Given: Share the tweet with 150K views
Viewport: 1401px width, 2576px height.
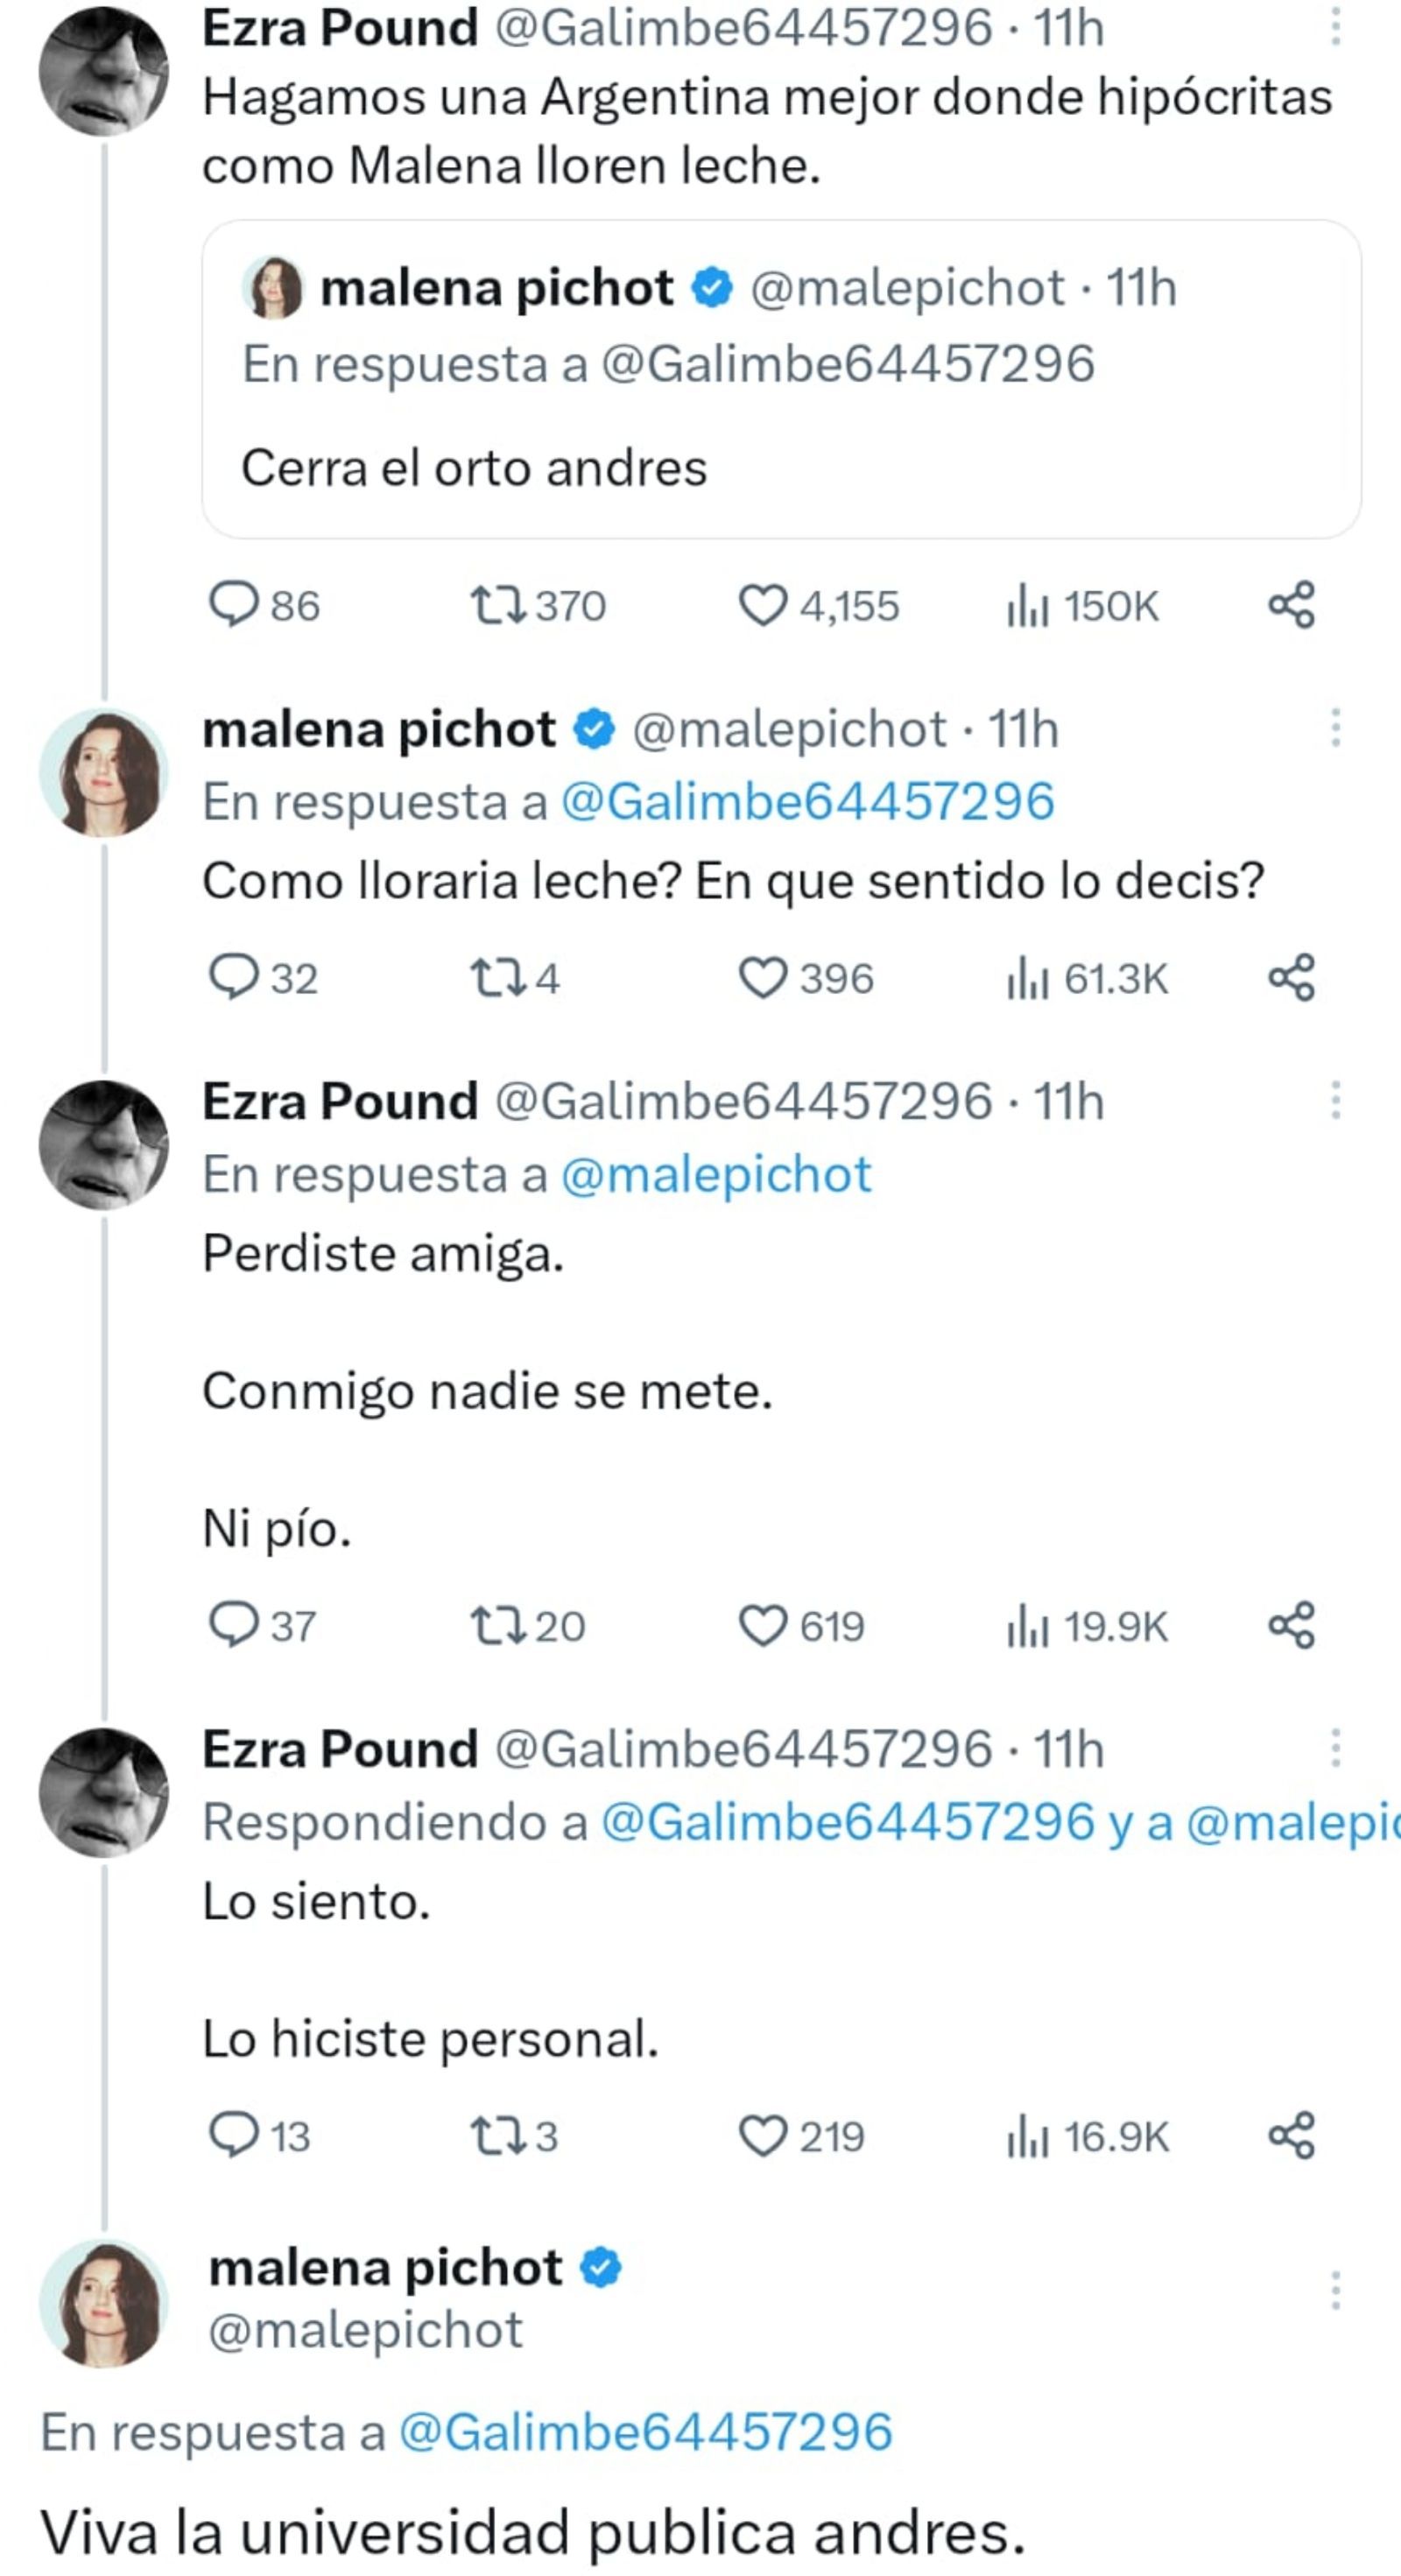Looking at the screenshot, I should pos(1291,606).
